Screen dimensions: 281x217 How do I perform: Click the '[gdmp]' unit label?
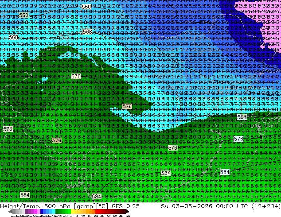click(84, 206)
